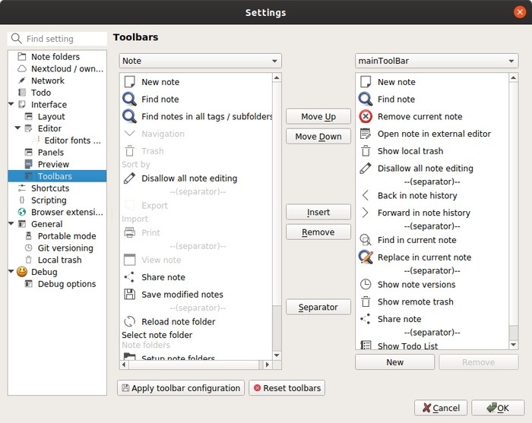532x423 pixels.
Task: Click the Move Down button
Action: tap(318, 136)
